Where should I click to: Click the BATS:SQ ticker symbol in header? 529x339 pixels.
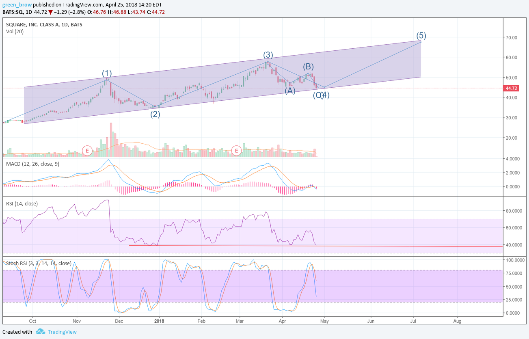pyautogui.click(x=14, y=11)
